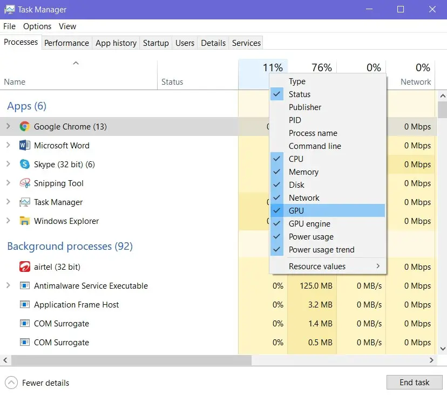Expand the Google Chrome process group
Screen dimensions: 447x396
(x=8, y=126)
